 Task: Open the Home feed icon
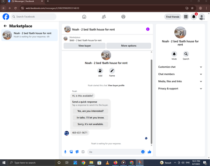click(84, 17)
